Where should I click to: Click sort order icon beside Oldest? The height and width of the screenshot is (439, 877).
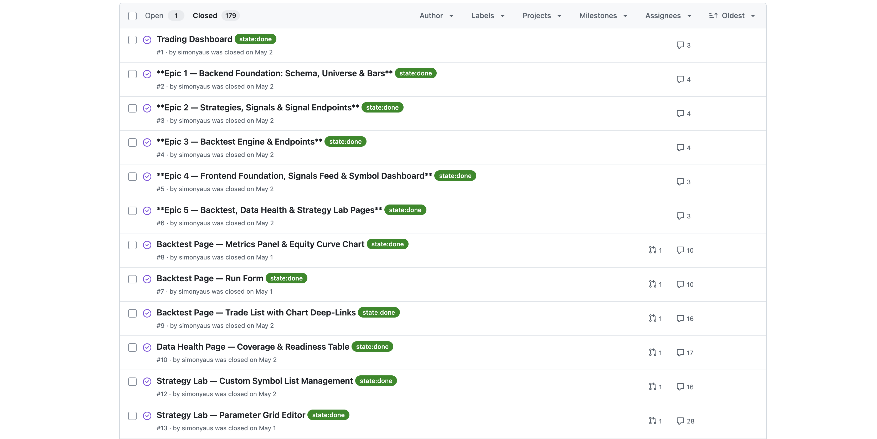pyautogui.click(x=713, y=16)
